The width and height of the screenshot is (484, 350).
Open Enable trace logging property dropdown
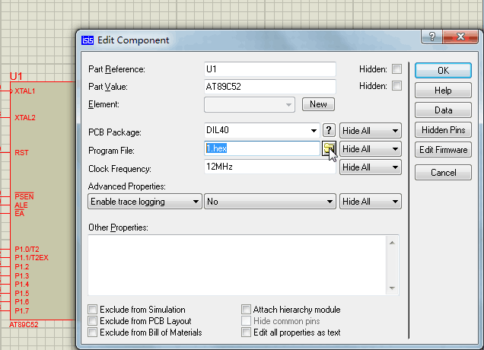tap(145, 202)
